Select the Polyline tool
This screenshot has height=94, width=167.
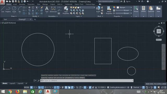8,9
